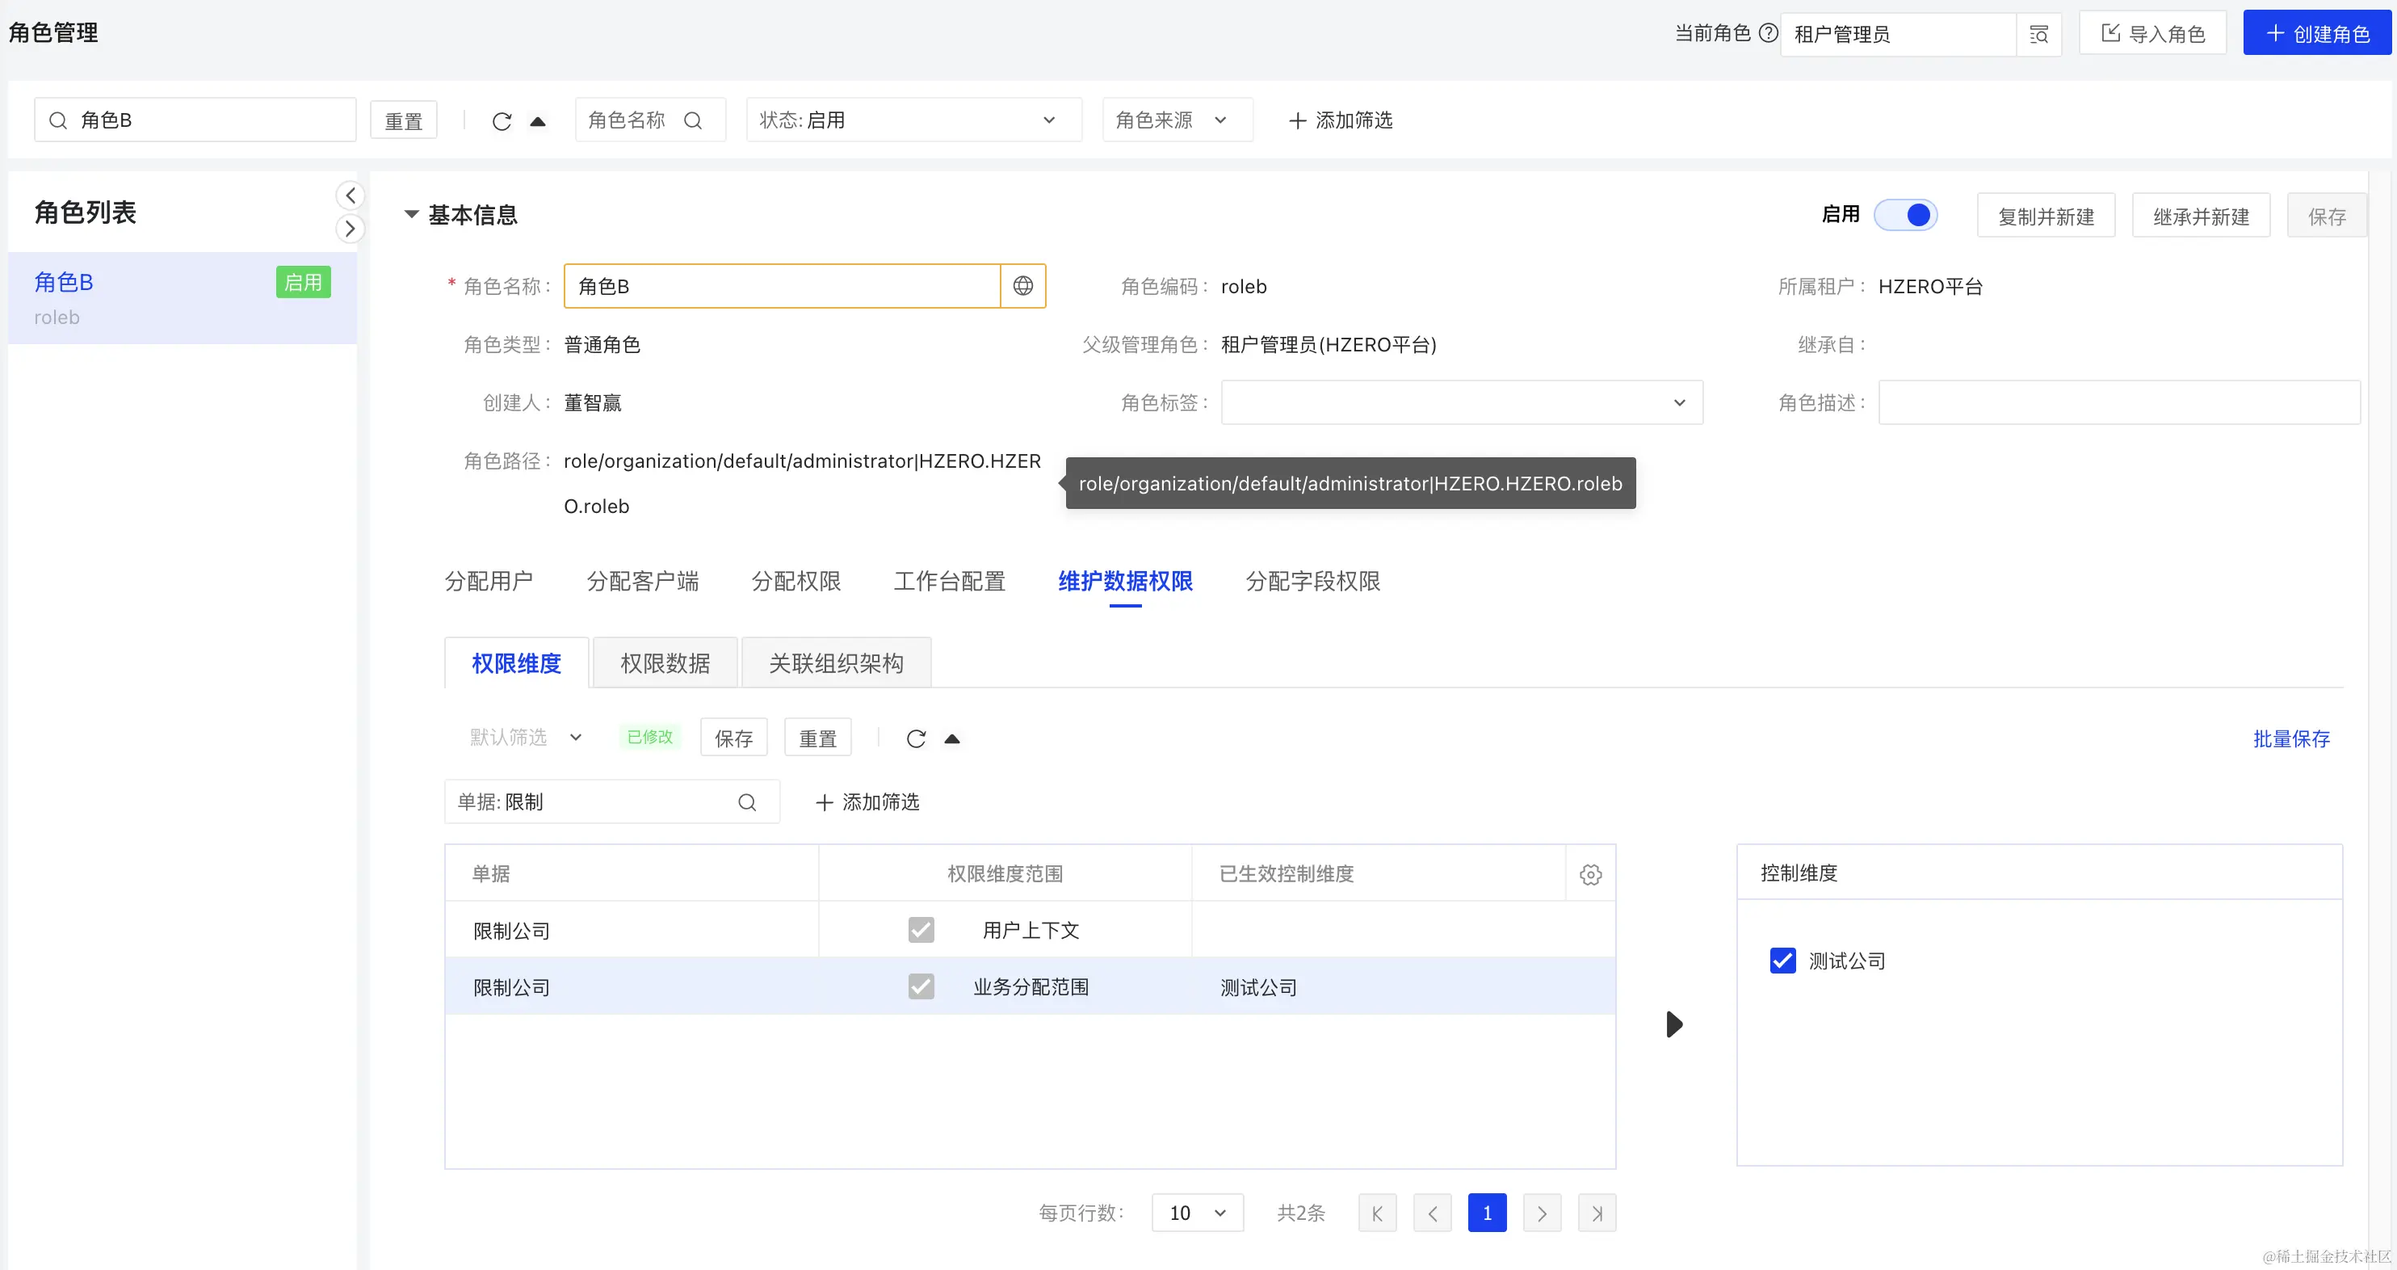Switch to the 分配权限 tab
Screen dimensions: 2397x1270
(796, 581)
